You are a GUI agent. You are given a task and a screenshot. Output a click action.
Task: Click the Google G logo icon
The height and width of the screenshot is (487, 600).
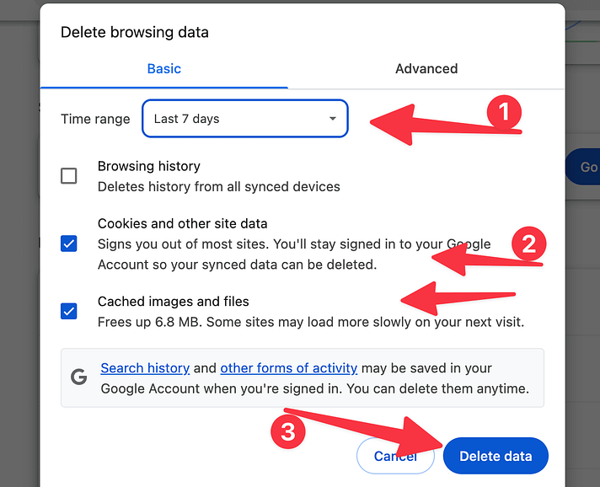point(79,377)
